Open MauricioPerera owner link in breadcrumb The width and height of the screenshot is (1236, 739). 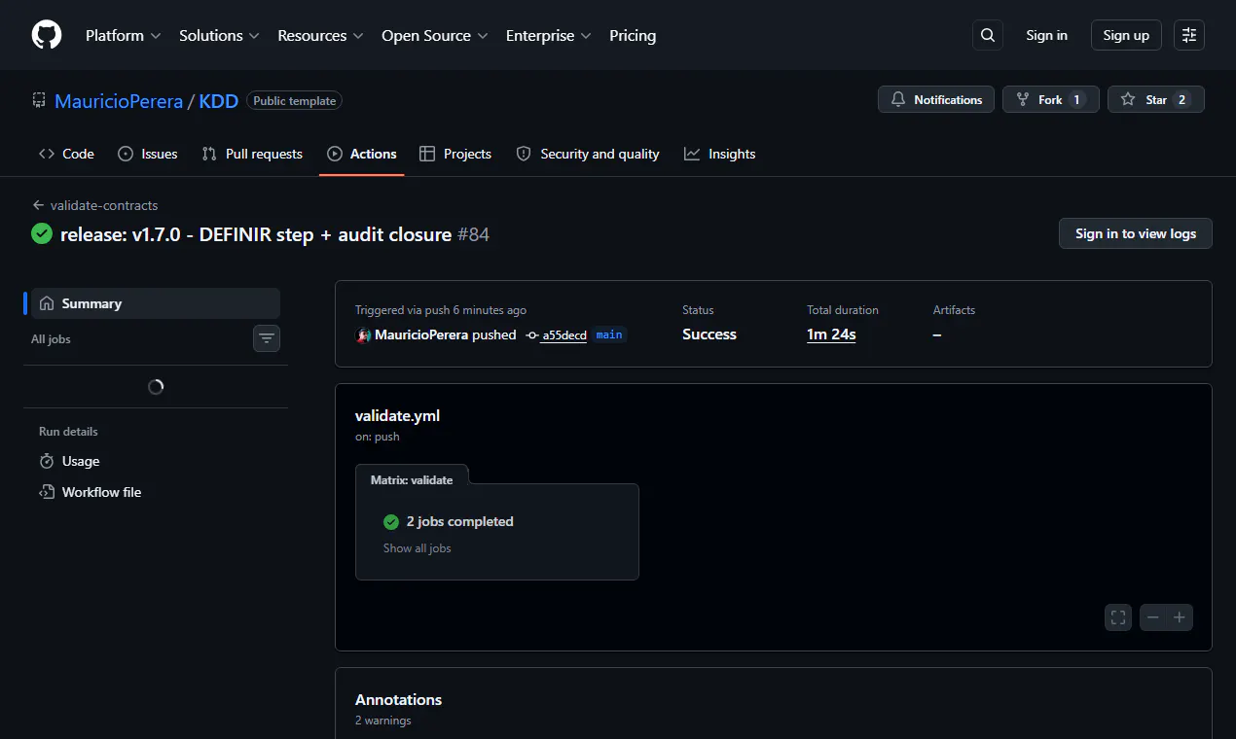[x=119, y=101]
